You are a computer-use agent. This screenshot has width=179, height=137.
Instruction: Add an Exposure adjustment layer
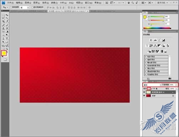[163, 40]
